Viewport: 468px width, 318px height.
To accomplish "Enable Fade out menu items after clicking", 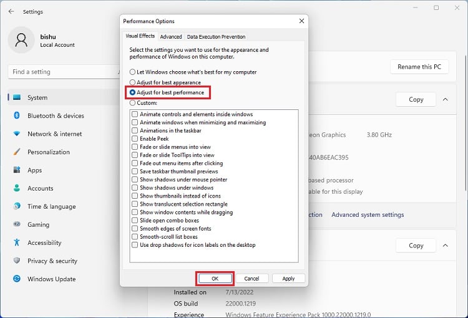I will [x=135, y=163].
